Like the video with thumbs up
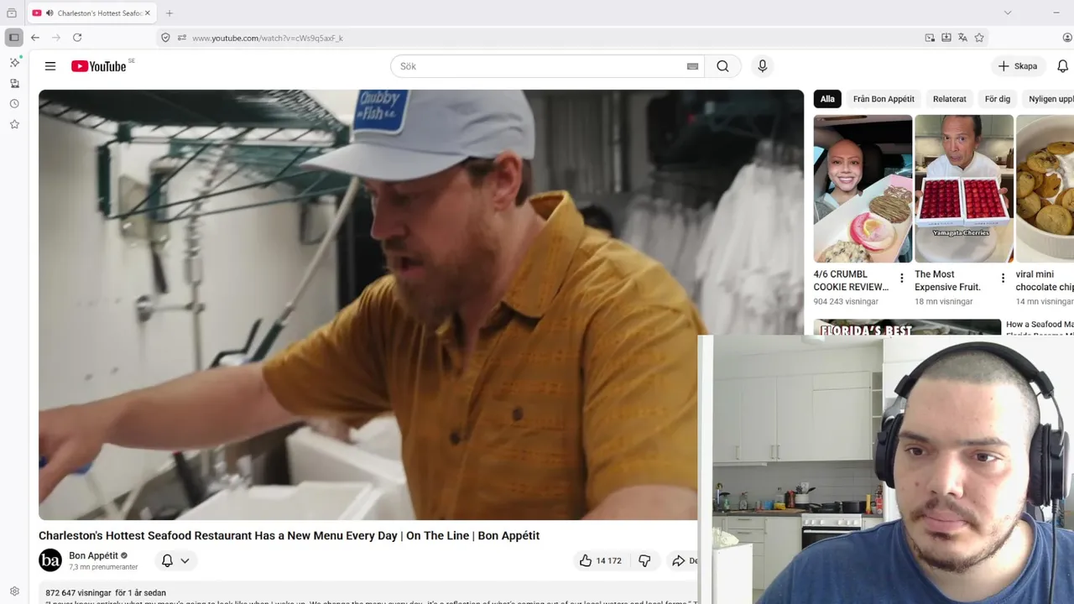Image resolution: width=1074 pixels, height=604 pixels. pyautogui.click(x=600, y=560)
